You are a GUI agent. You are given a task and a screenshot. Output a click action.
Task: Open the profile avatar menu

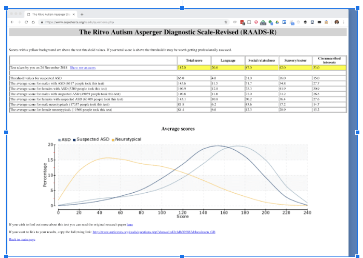pos(337,22)
